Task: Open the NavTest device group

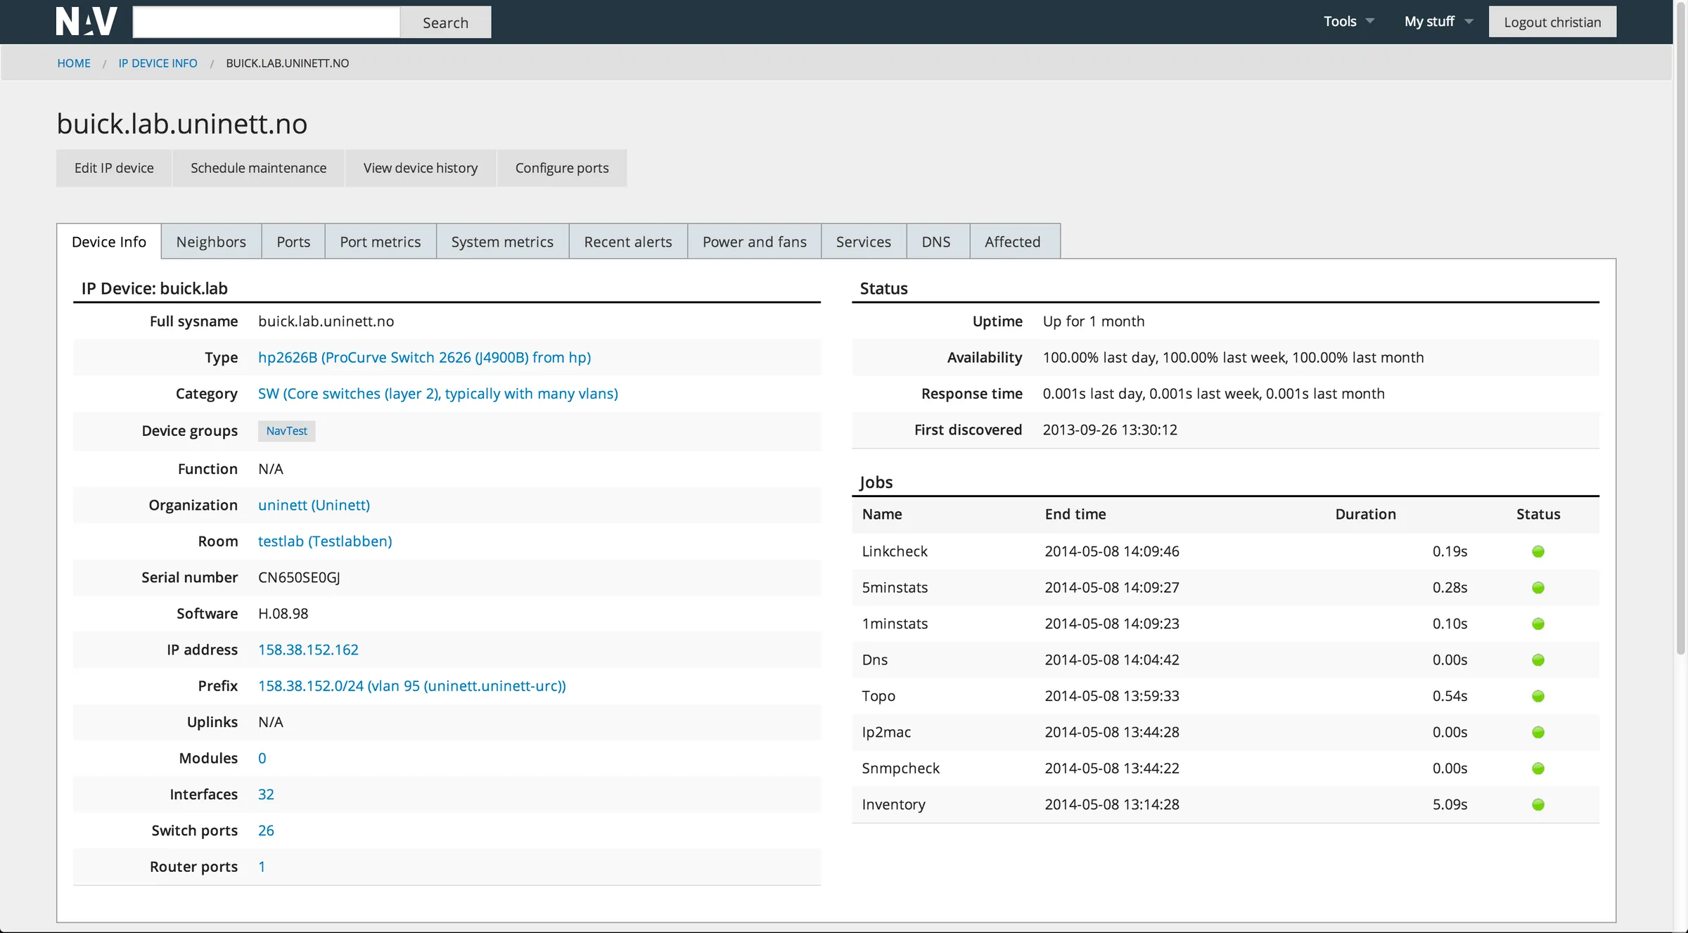Action: tap(286, 431)
